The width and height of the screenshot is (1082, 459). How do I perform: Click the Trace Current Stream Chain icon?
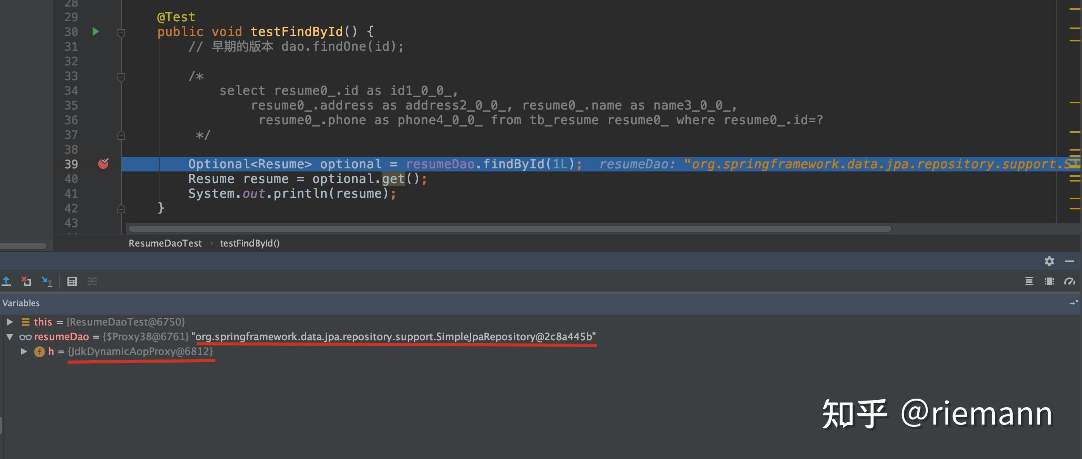point(92,281)
